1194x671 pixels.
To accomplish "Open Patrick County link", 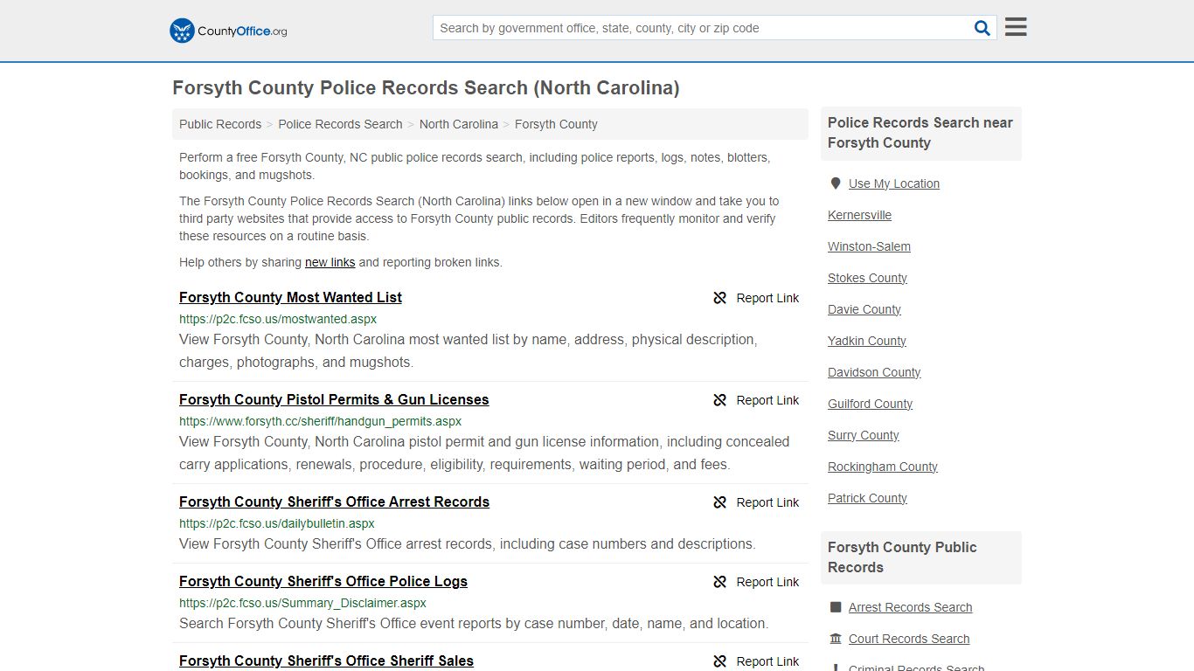I will pyautogui.click(x=867, y=498).
